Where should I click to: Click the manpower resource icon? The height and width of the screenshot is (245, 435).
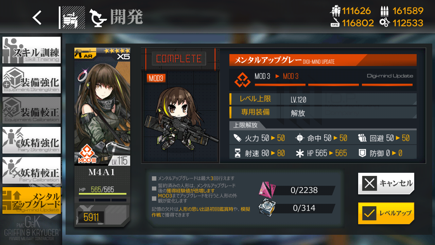[x=335, y=11]
